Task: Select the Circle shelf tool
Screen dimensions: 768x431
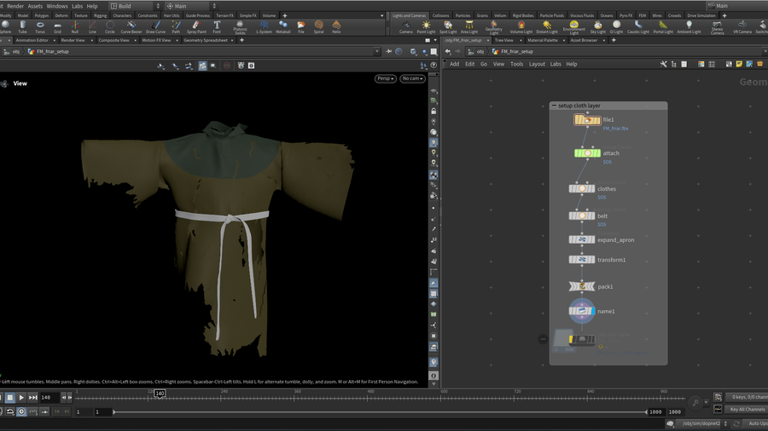Action: point(110,27)
